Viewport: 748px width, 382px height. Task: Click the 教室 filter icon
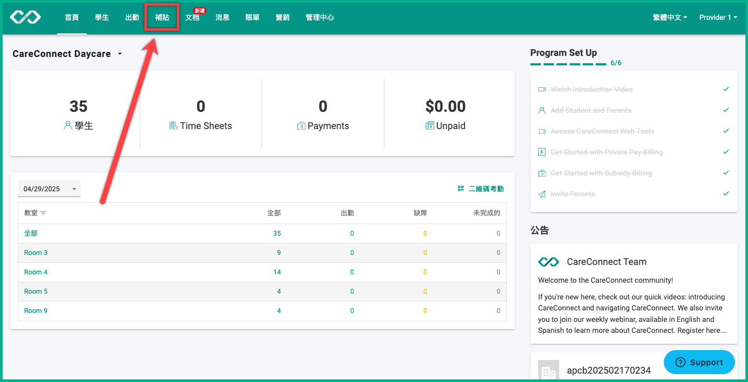point(43,213)
